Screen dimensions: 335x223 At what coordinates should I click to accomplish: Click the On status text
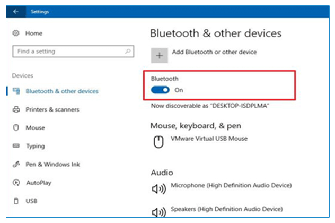click(x=179, y=90)
